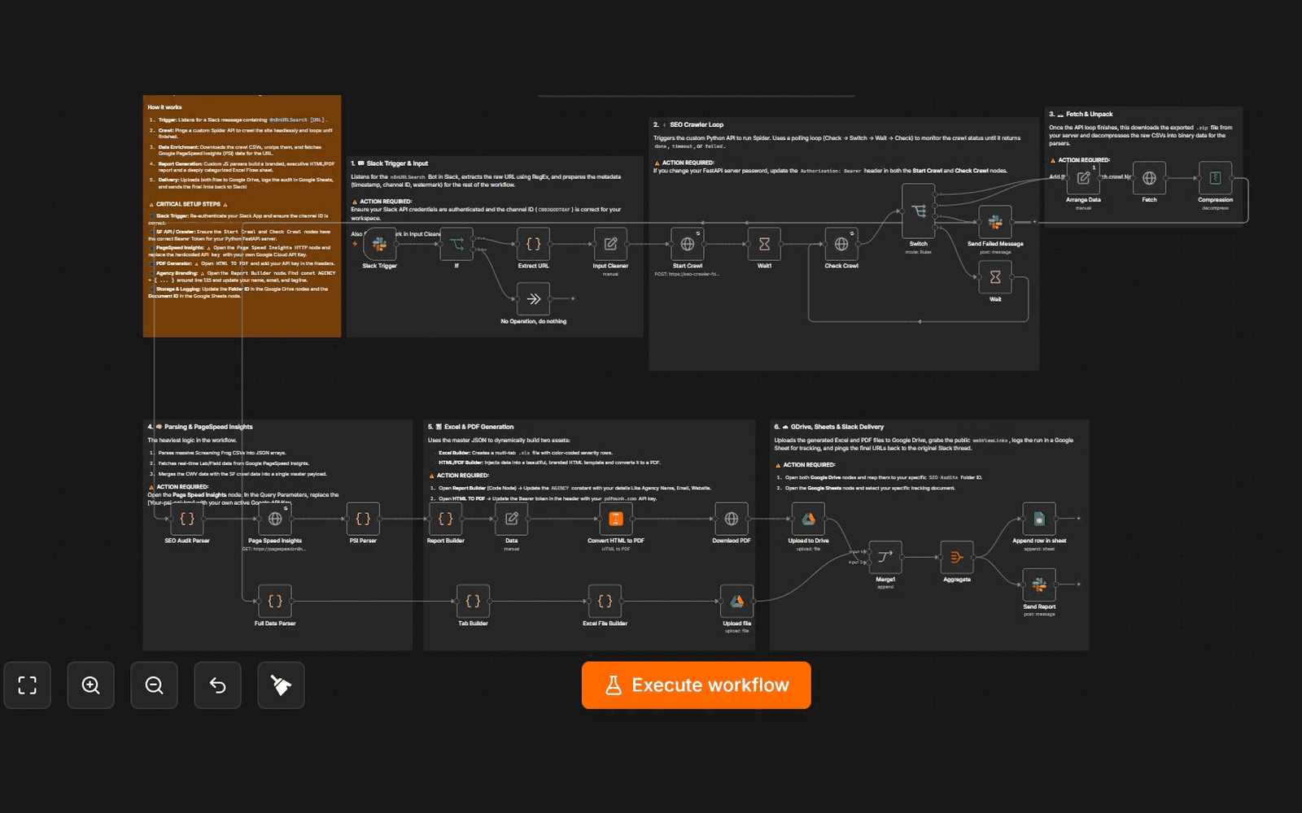
Task: Select the Upload to Drive node
Action: (808, 519)
